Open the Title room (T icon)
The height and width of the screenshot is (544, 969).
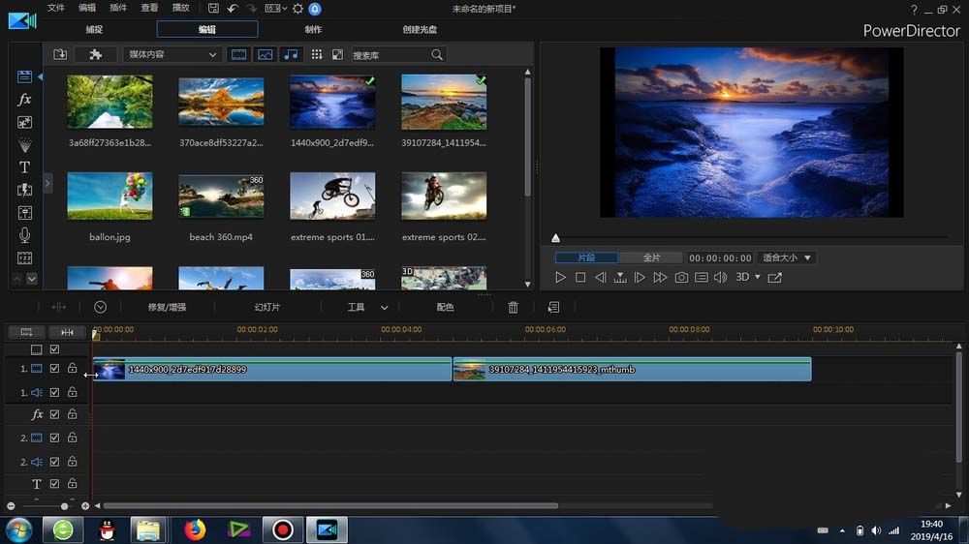pos(25,167)
